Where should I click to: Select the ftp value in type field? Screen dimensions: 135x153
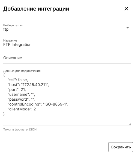(x=6, y=29)
